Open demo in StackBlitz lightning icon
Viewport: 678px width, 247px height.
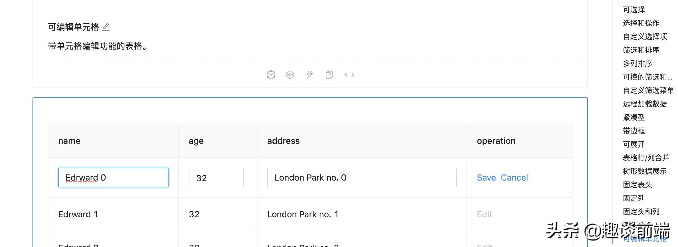point(310,75)
